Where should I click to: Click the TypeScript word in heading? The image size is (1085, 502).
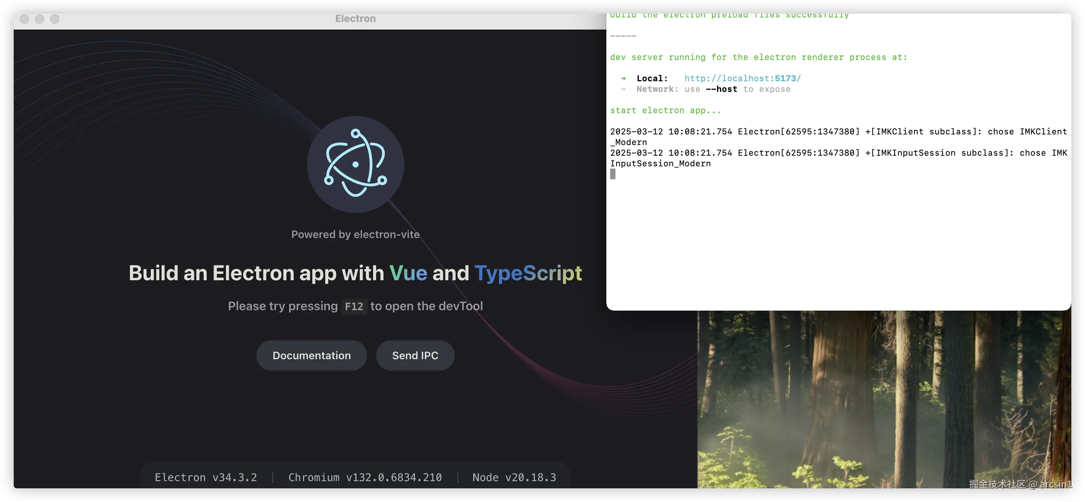click(528, 273)
